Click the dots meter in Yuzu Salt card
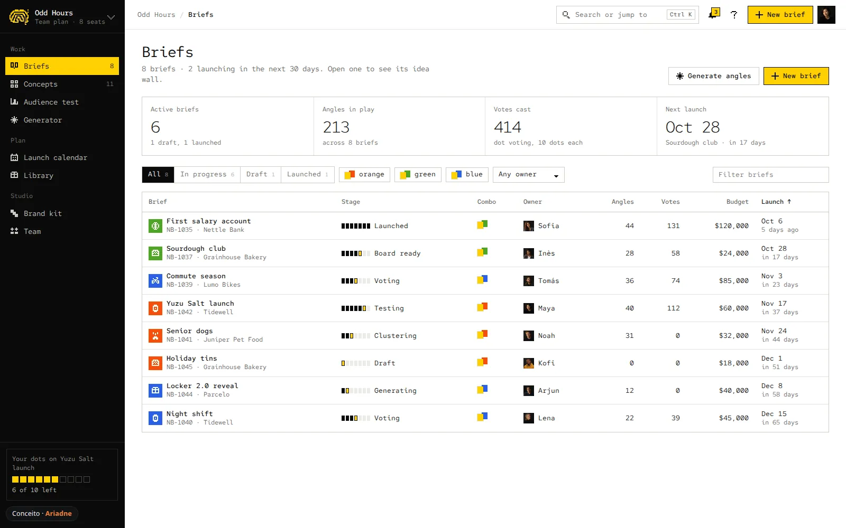The height and width of the screenshot is (528, 846). click(51, 479)
